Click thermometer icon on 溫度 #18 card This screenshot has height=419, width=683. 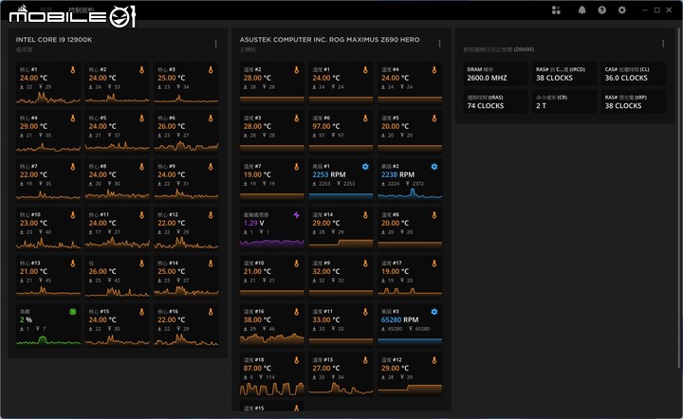[x=296, y=360]
